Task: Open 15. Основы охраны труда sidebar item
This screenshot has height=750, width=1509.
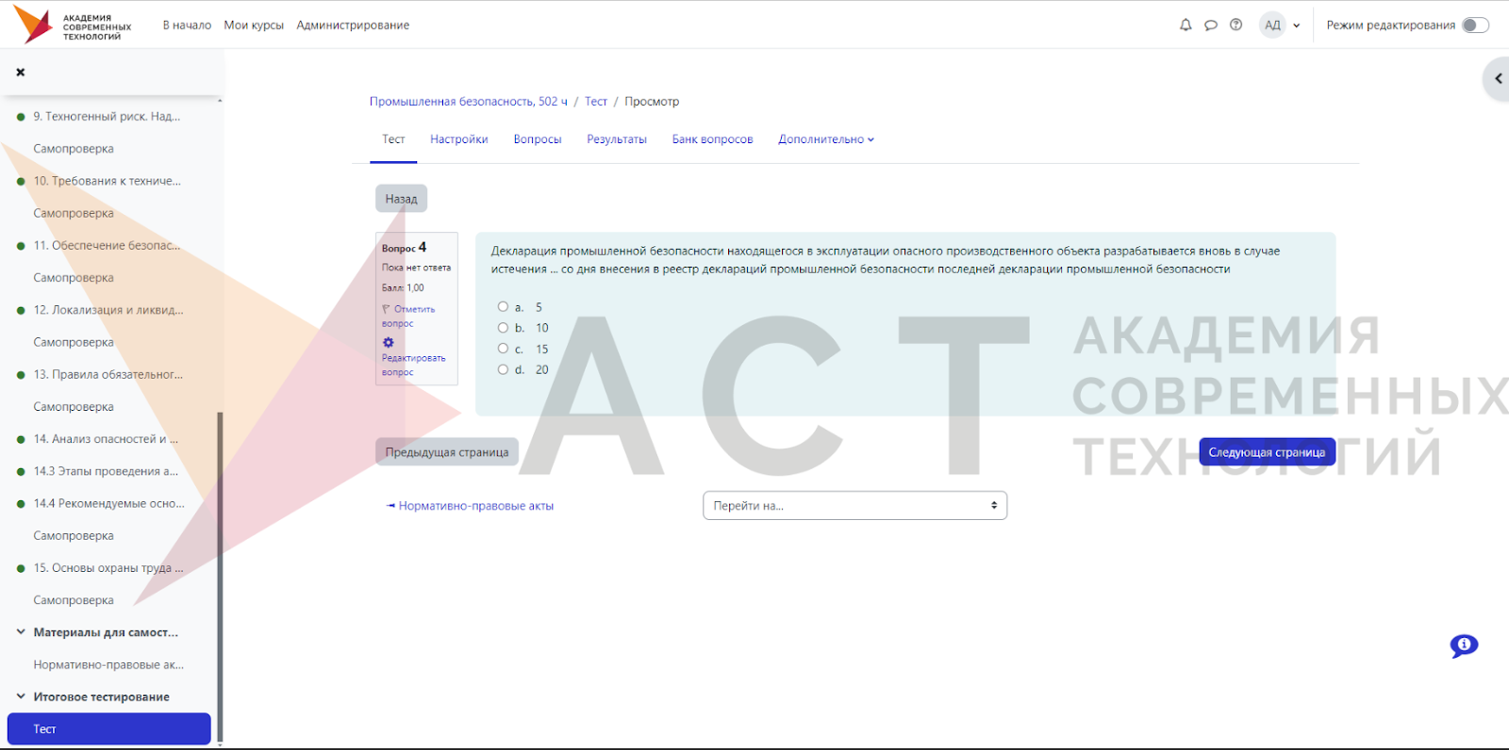Action: 108,568
